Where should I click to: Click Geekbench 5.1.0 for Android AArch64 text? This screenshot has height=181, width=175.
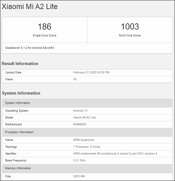30,48
